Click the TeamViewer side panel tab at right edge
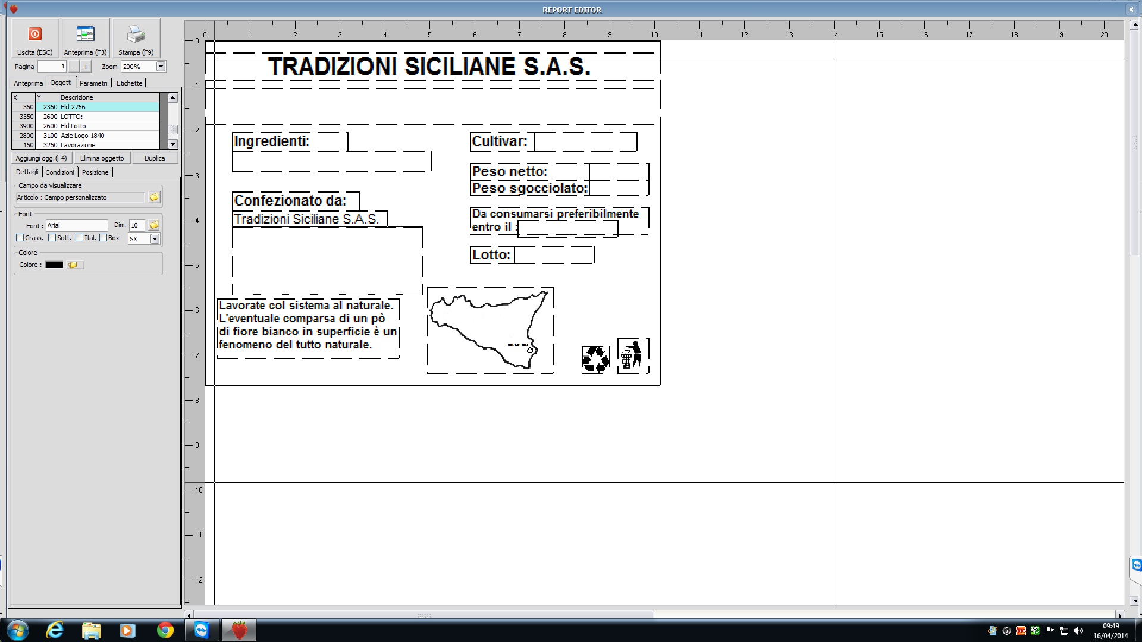The width and height of the screenshot is (1142, 642). pos(1136,565)
